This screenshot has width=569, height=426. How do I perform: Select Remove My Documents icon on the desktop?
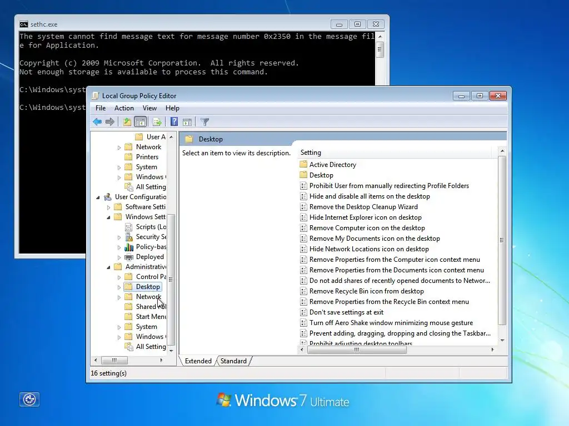375,239
